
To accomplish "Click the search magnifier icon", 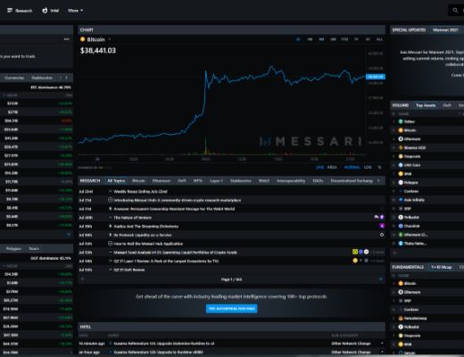I will point(455,11).
